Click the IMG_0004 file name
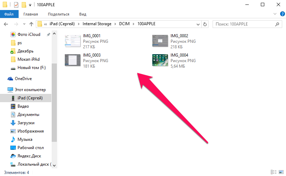The height and width of the screenshot is (176, 286). (x=179, y=55)
